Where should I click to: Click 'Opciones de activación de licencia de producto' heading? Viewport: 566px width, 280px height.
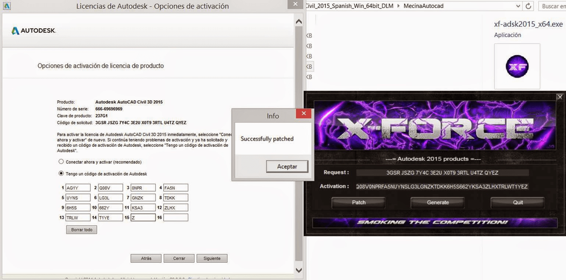pos(101,66)
